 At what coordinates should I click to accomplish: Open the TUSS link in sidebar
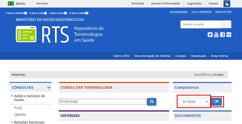pos(18,108)
